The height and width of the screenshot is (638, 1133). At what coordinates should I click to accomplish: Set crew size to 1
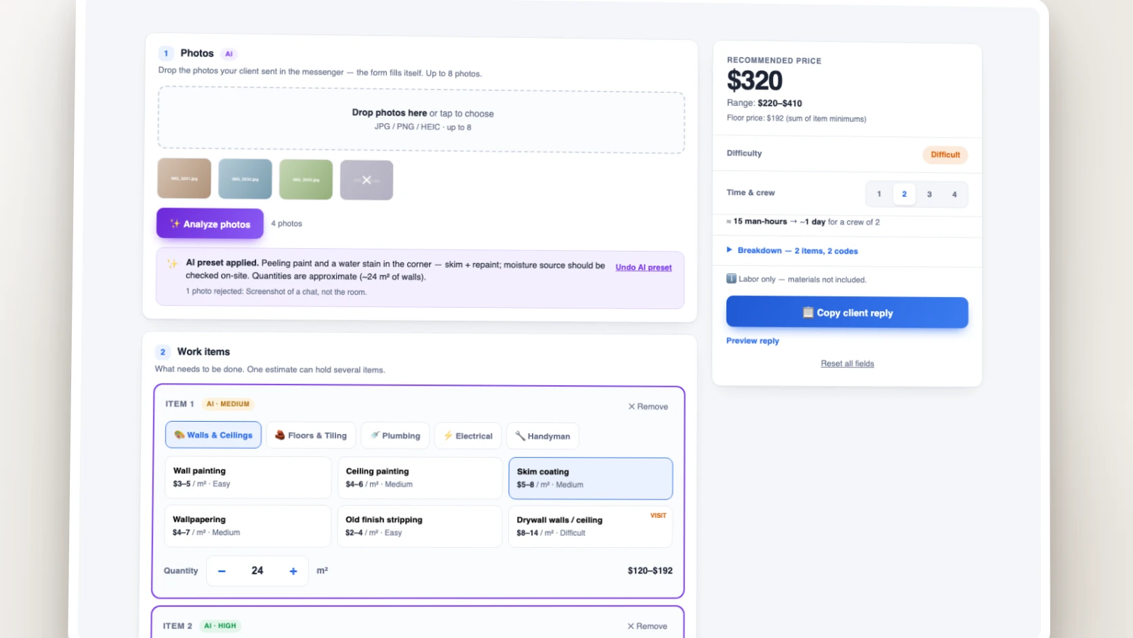[x=879, y=194]
